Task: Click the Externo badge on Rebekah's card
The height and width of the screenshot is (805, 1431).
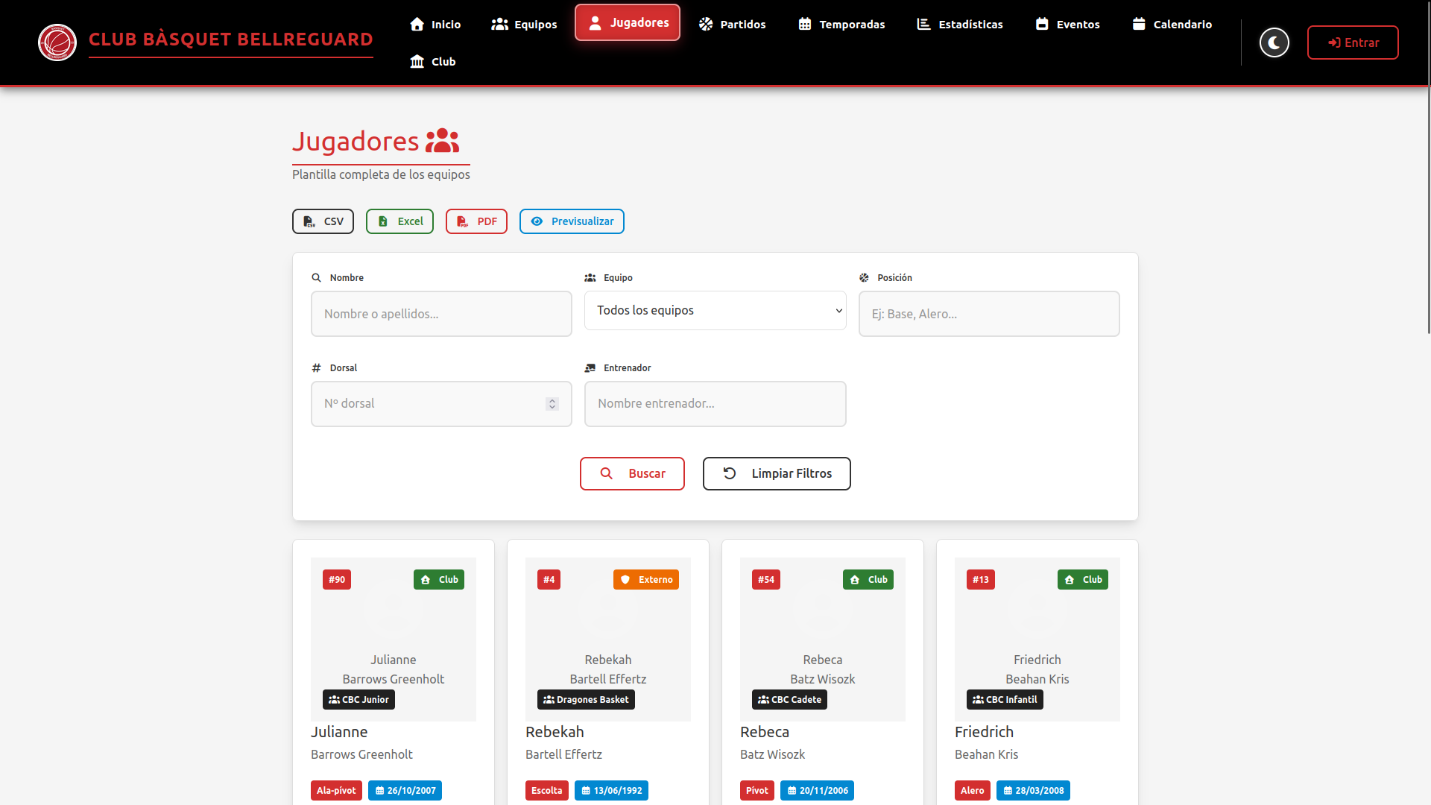Action: click(x=646, y=580)
